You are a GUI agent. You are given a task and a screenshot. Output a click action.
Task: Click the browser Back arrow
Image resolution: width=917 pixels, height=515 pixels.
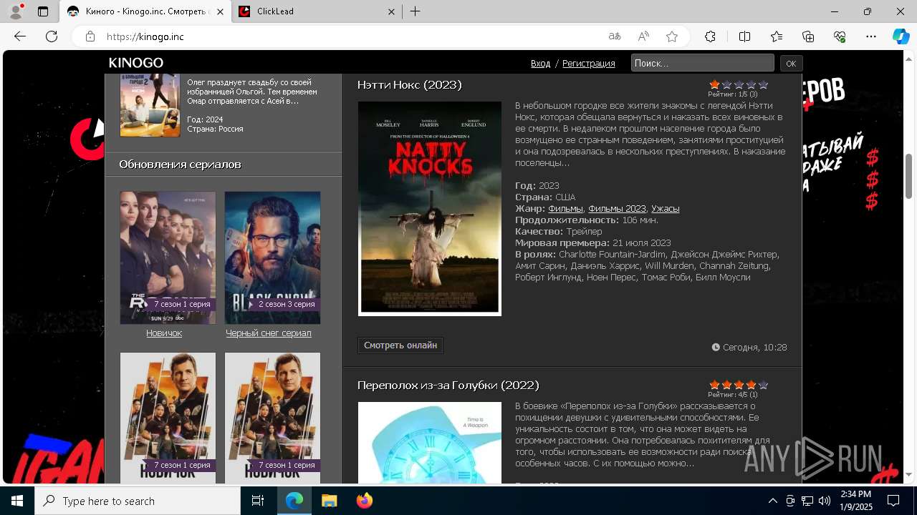[20, 36]
